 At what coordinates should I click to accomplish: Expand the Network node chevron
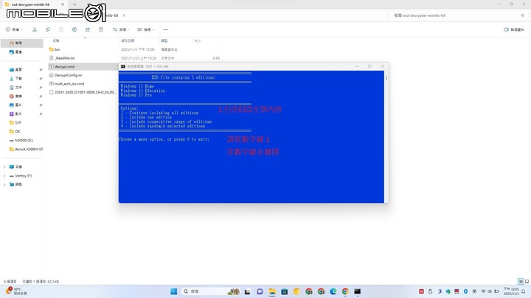[x=4, y=185]
